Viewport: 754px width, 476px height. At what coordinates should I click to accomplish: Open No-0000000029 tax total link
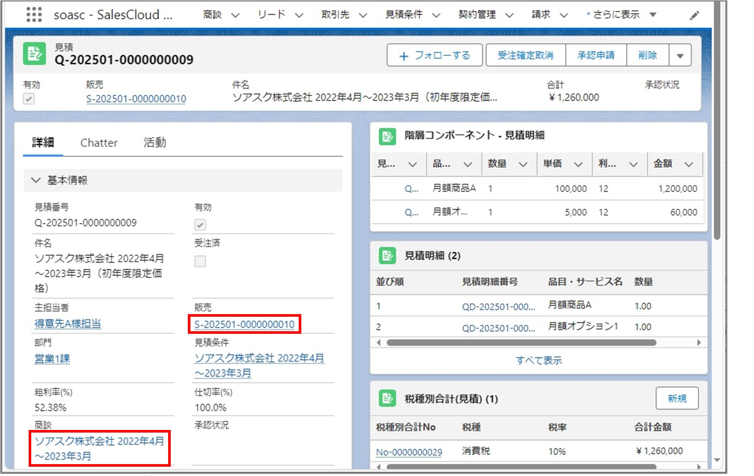[409, 452]
